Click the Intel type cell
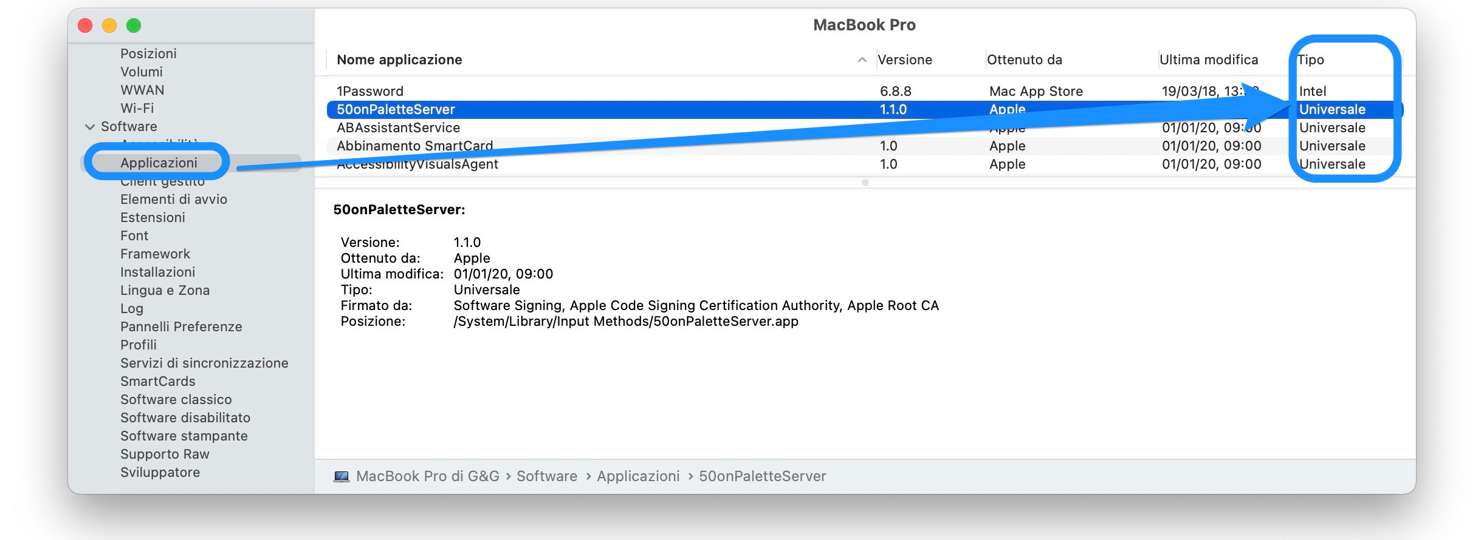 [1313, 91]
